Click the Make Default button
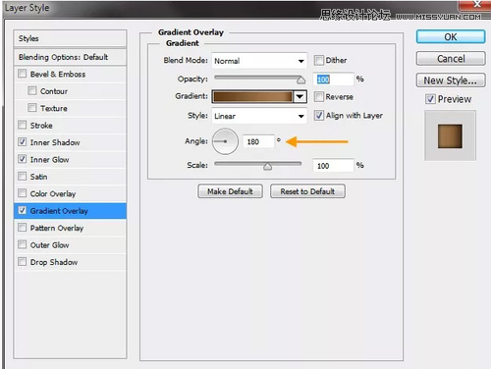The width and height of the screenshot is (491, 369). pos(230,191)
